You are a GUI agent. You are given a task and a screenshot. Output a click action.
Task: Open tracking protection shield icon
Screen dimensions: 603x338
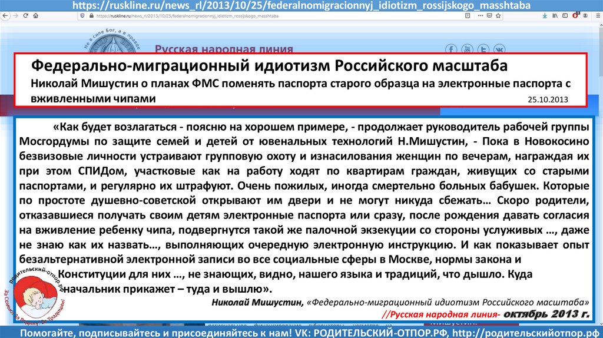click(x=82, y=16)
